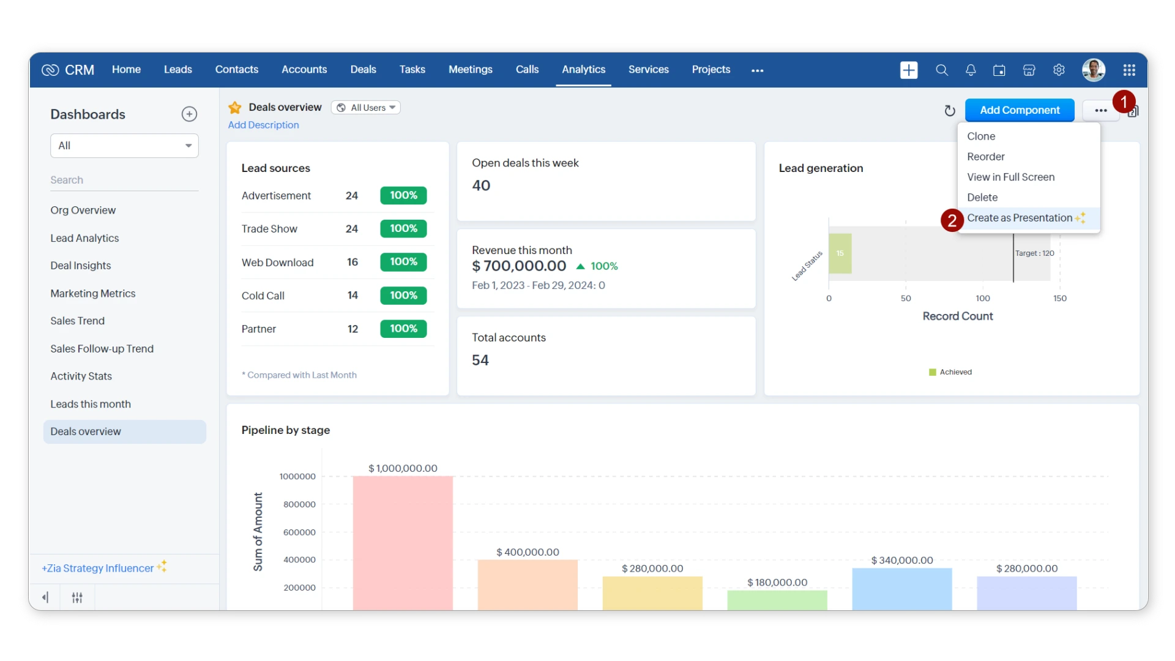The image size is (1175, 661).
Task: Open the calendar icon in top navigation
Action: (x=999, y=70)
